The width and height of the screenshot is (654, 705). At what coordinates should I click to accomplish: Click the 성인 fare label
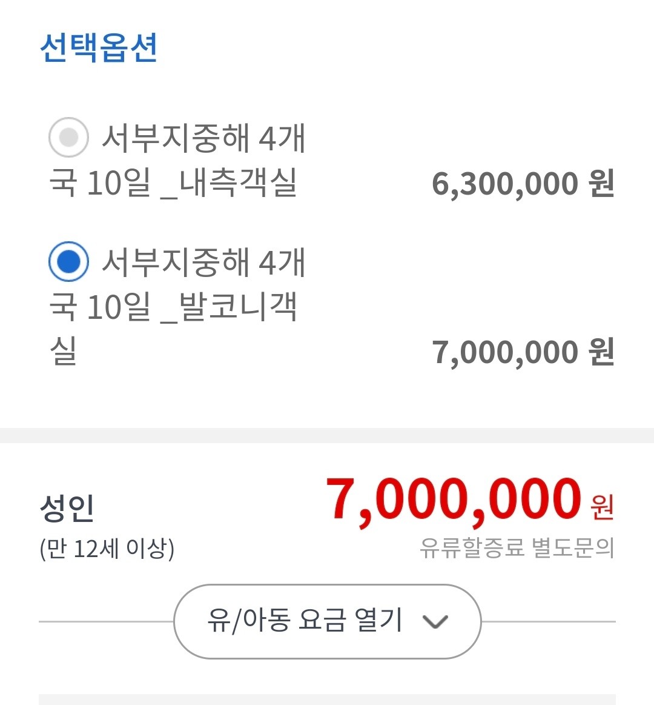coord(67,508)
